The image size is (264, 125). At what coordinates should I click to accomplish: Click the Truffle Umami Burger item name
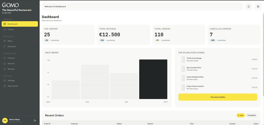click(x=194, y=58)
